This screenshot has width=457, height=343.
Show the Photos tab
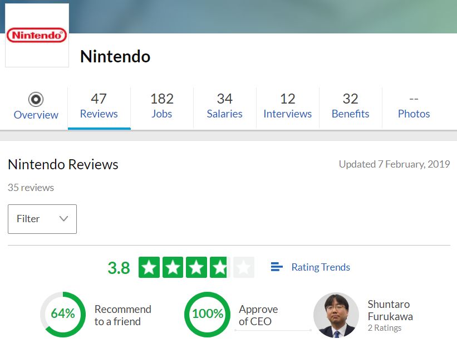click(414, 107)
